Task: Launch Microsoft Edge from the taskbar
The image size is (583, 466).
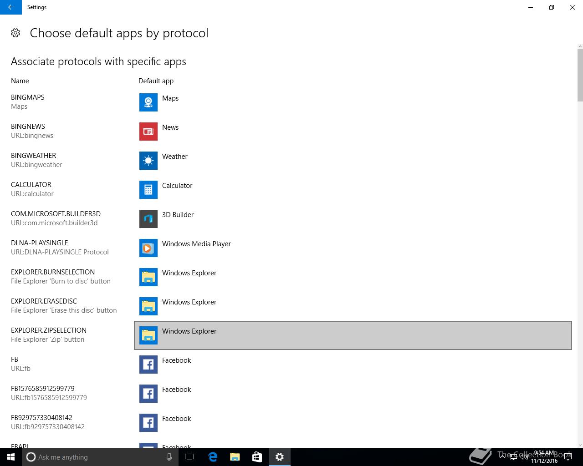Action: [212, 457]
